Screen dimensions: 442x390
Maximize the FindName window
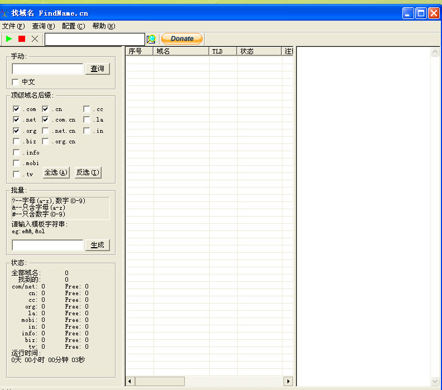pos(421,13)
